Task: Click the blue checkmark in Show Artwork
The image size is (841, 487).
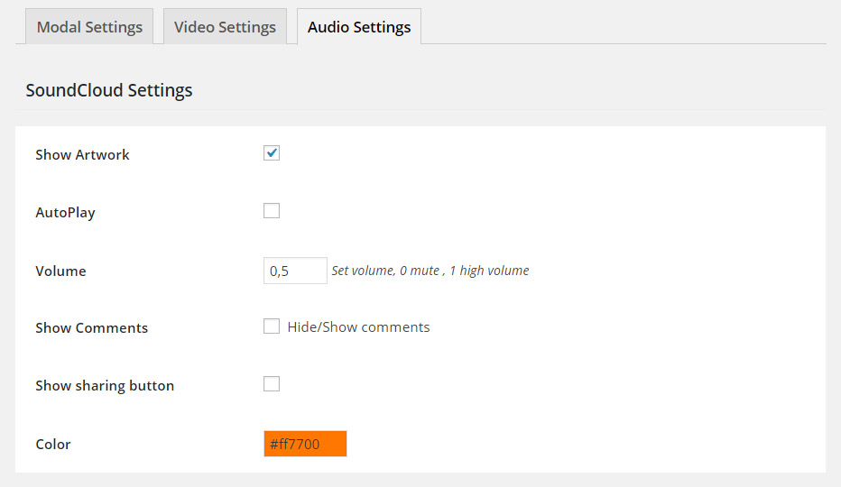Action: (x=272, y=152)
